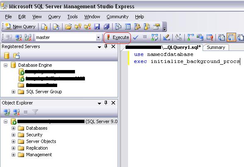Open the Query menu
Image resolution: width=244 pixels, height=167 pixels.
(x=54, y=17)
